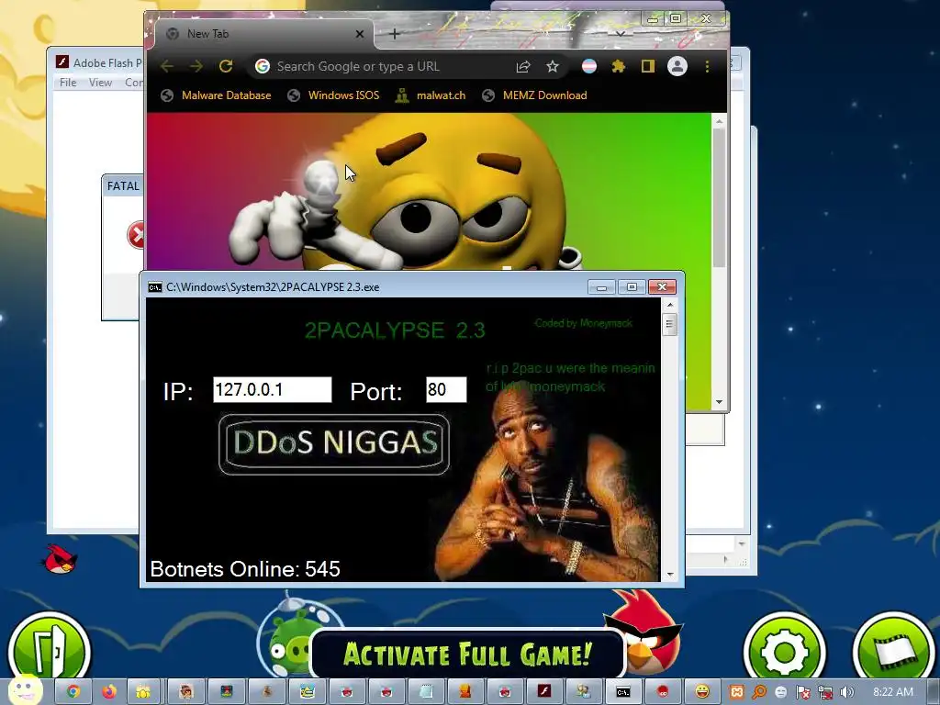The image size is (940, 705).
Task: Click the orange magnifier tray icon
Action: coord(759,692)
